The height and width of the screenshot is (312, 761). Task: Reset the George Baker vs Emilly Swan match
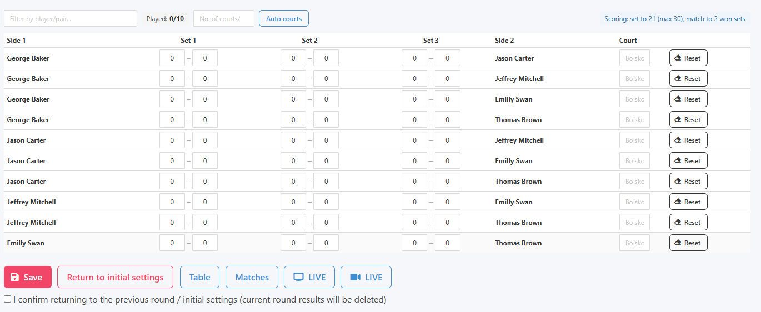point(688,99)
